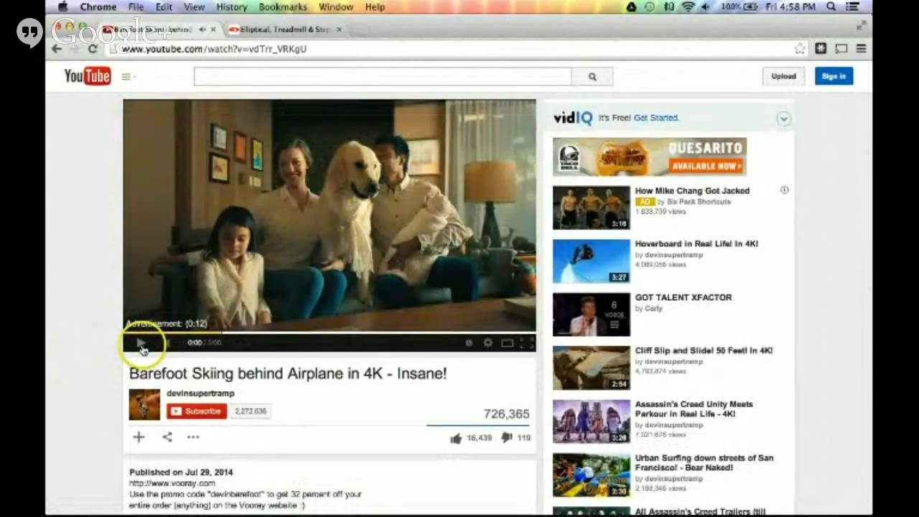Image resolution: width=919 pixels, height=517 pixels.
Task: Click the Upload button
Action: click(783, 76)
